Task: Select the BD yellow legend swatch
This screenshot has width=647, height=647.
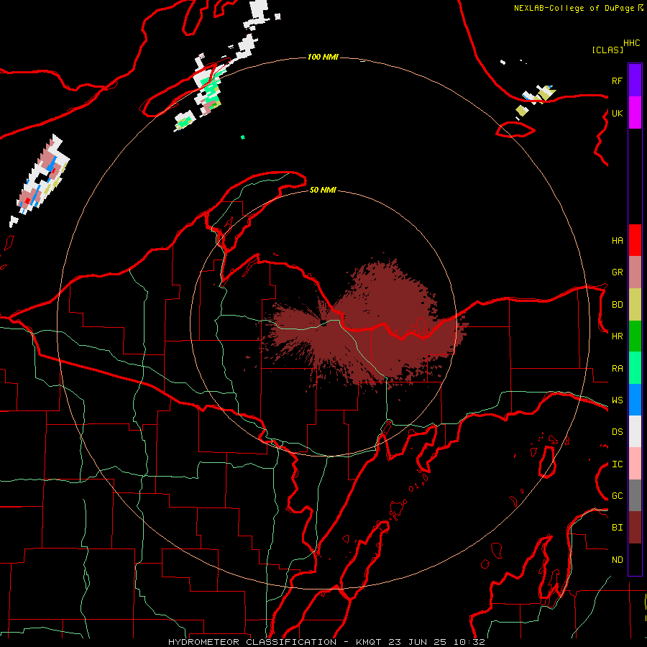Action: click(x=635, y=305)
